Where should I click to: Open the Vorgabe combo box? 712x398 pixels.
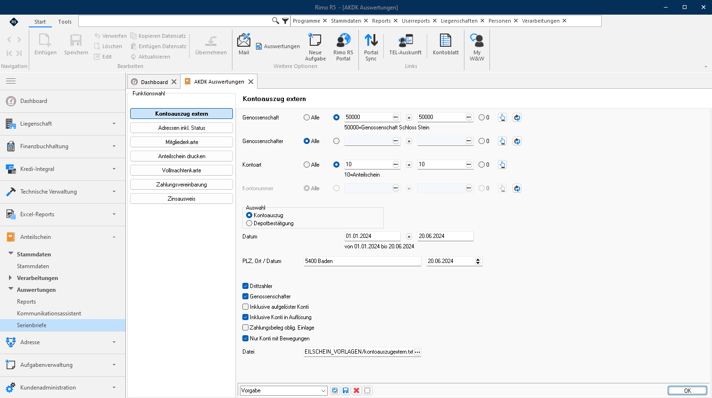[x=283, y=390]
